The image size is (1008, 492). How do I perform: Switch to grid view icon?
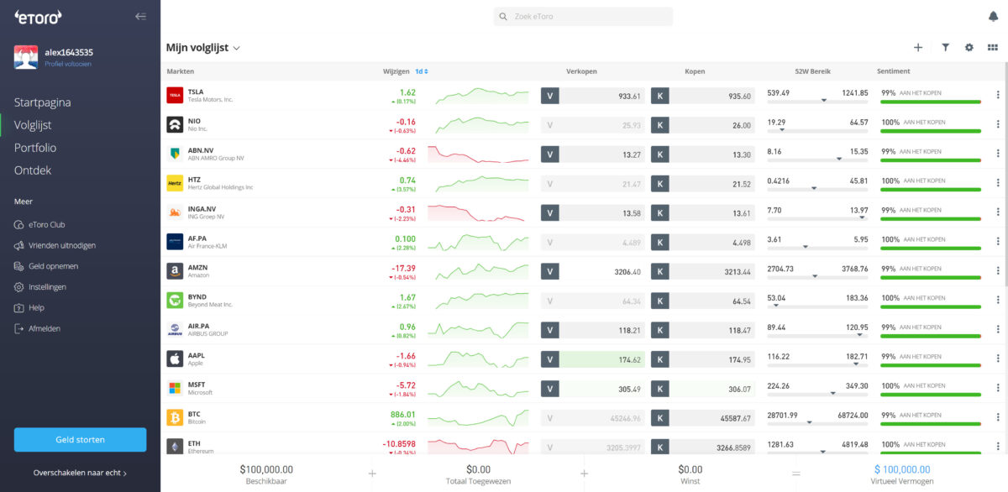[x=993, y=48]
